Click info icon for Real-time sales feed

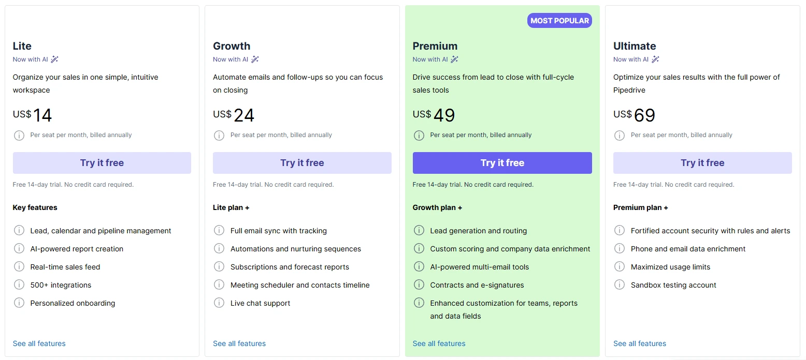coord(19,267)
